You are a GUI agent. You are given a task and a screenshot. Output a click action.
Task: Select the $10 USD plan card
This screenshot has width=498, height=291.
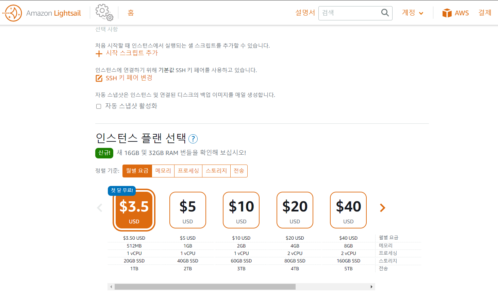(241, 210)
